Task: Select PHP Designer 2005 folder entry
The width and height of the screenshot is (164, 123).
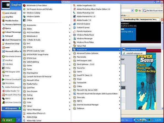Action: click(96, 61)
